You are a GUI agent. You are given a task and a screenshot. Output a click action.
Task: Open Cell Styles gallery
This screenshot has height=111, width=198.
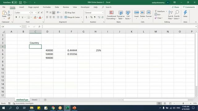[128, 15]
